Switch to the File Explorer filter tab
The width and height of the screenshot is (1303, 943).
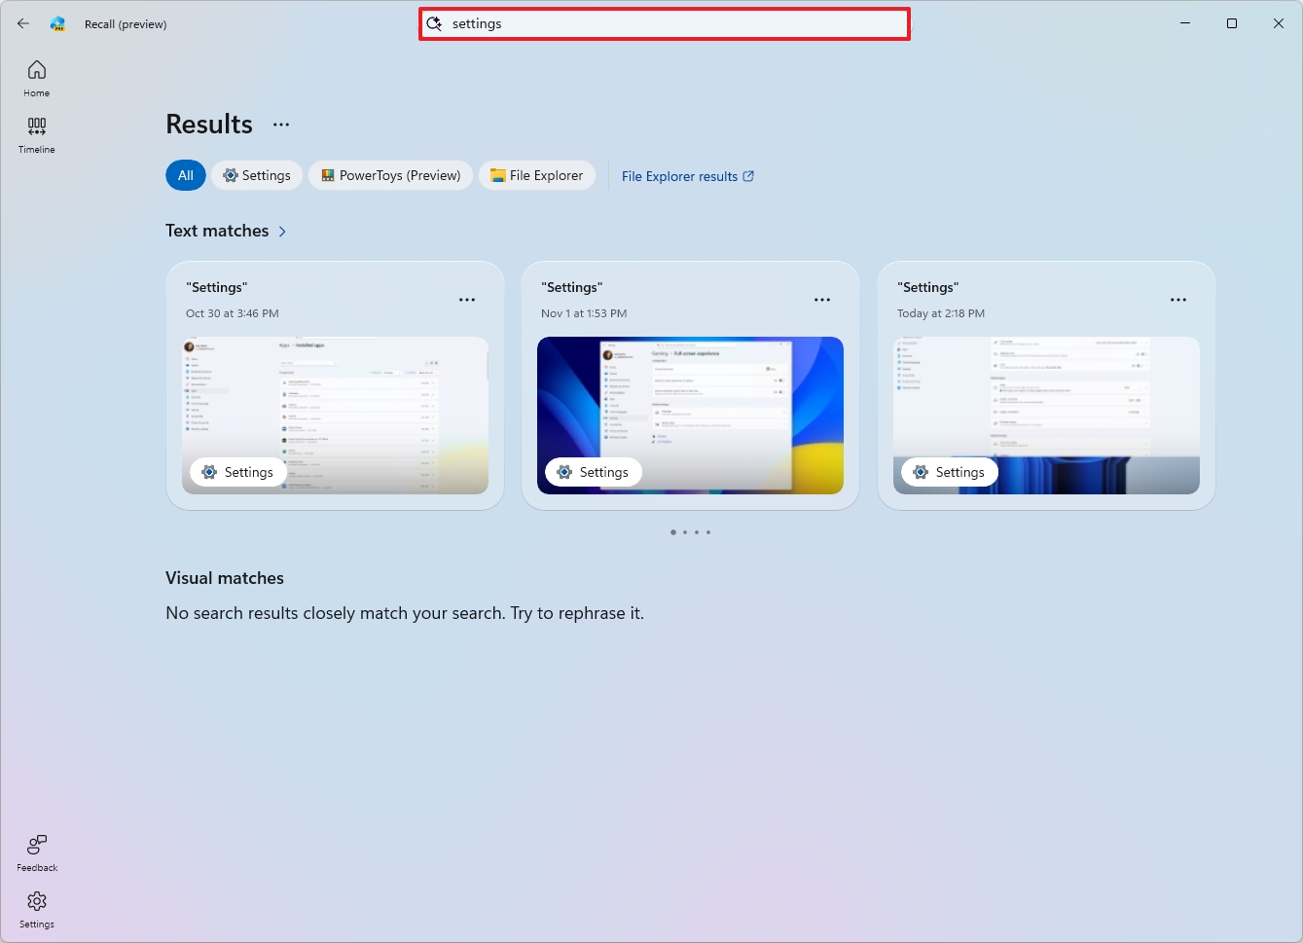click(x=536, y=175)
